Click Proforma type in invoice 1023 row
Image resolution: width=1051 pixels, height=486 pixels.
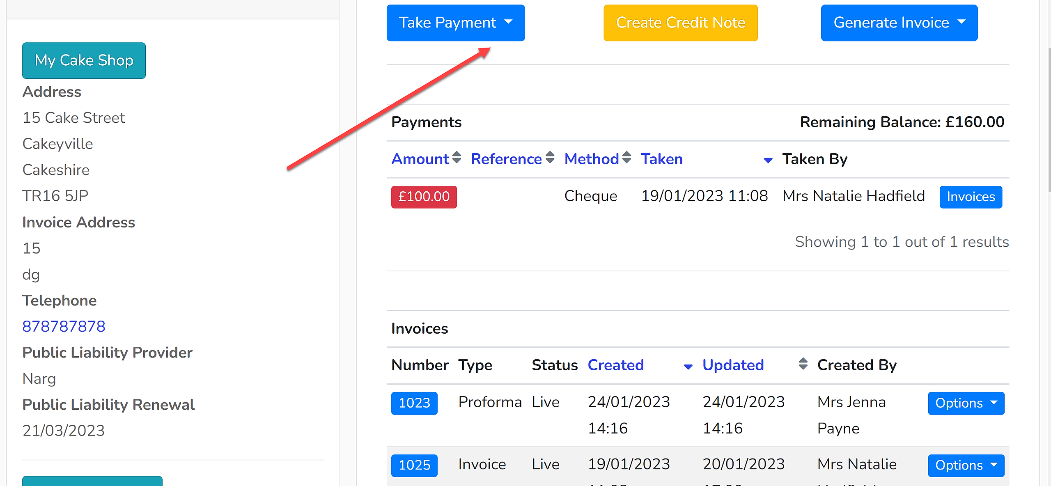pyautogui.click(x=490, y=402)
